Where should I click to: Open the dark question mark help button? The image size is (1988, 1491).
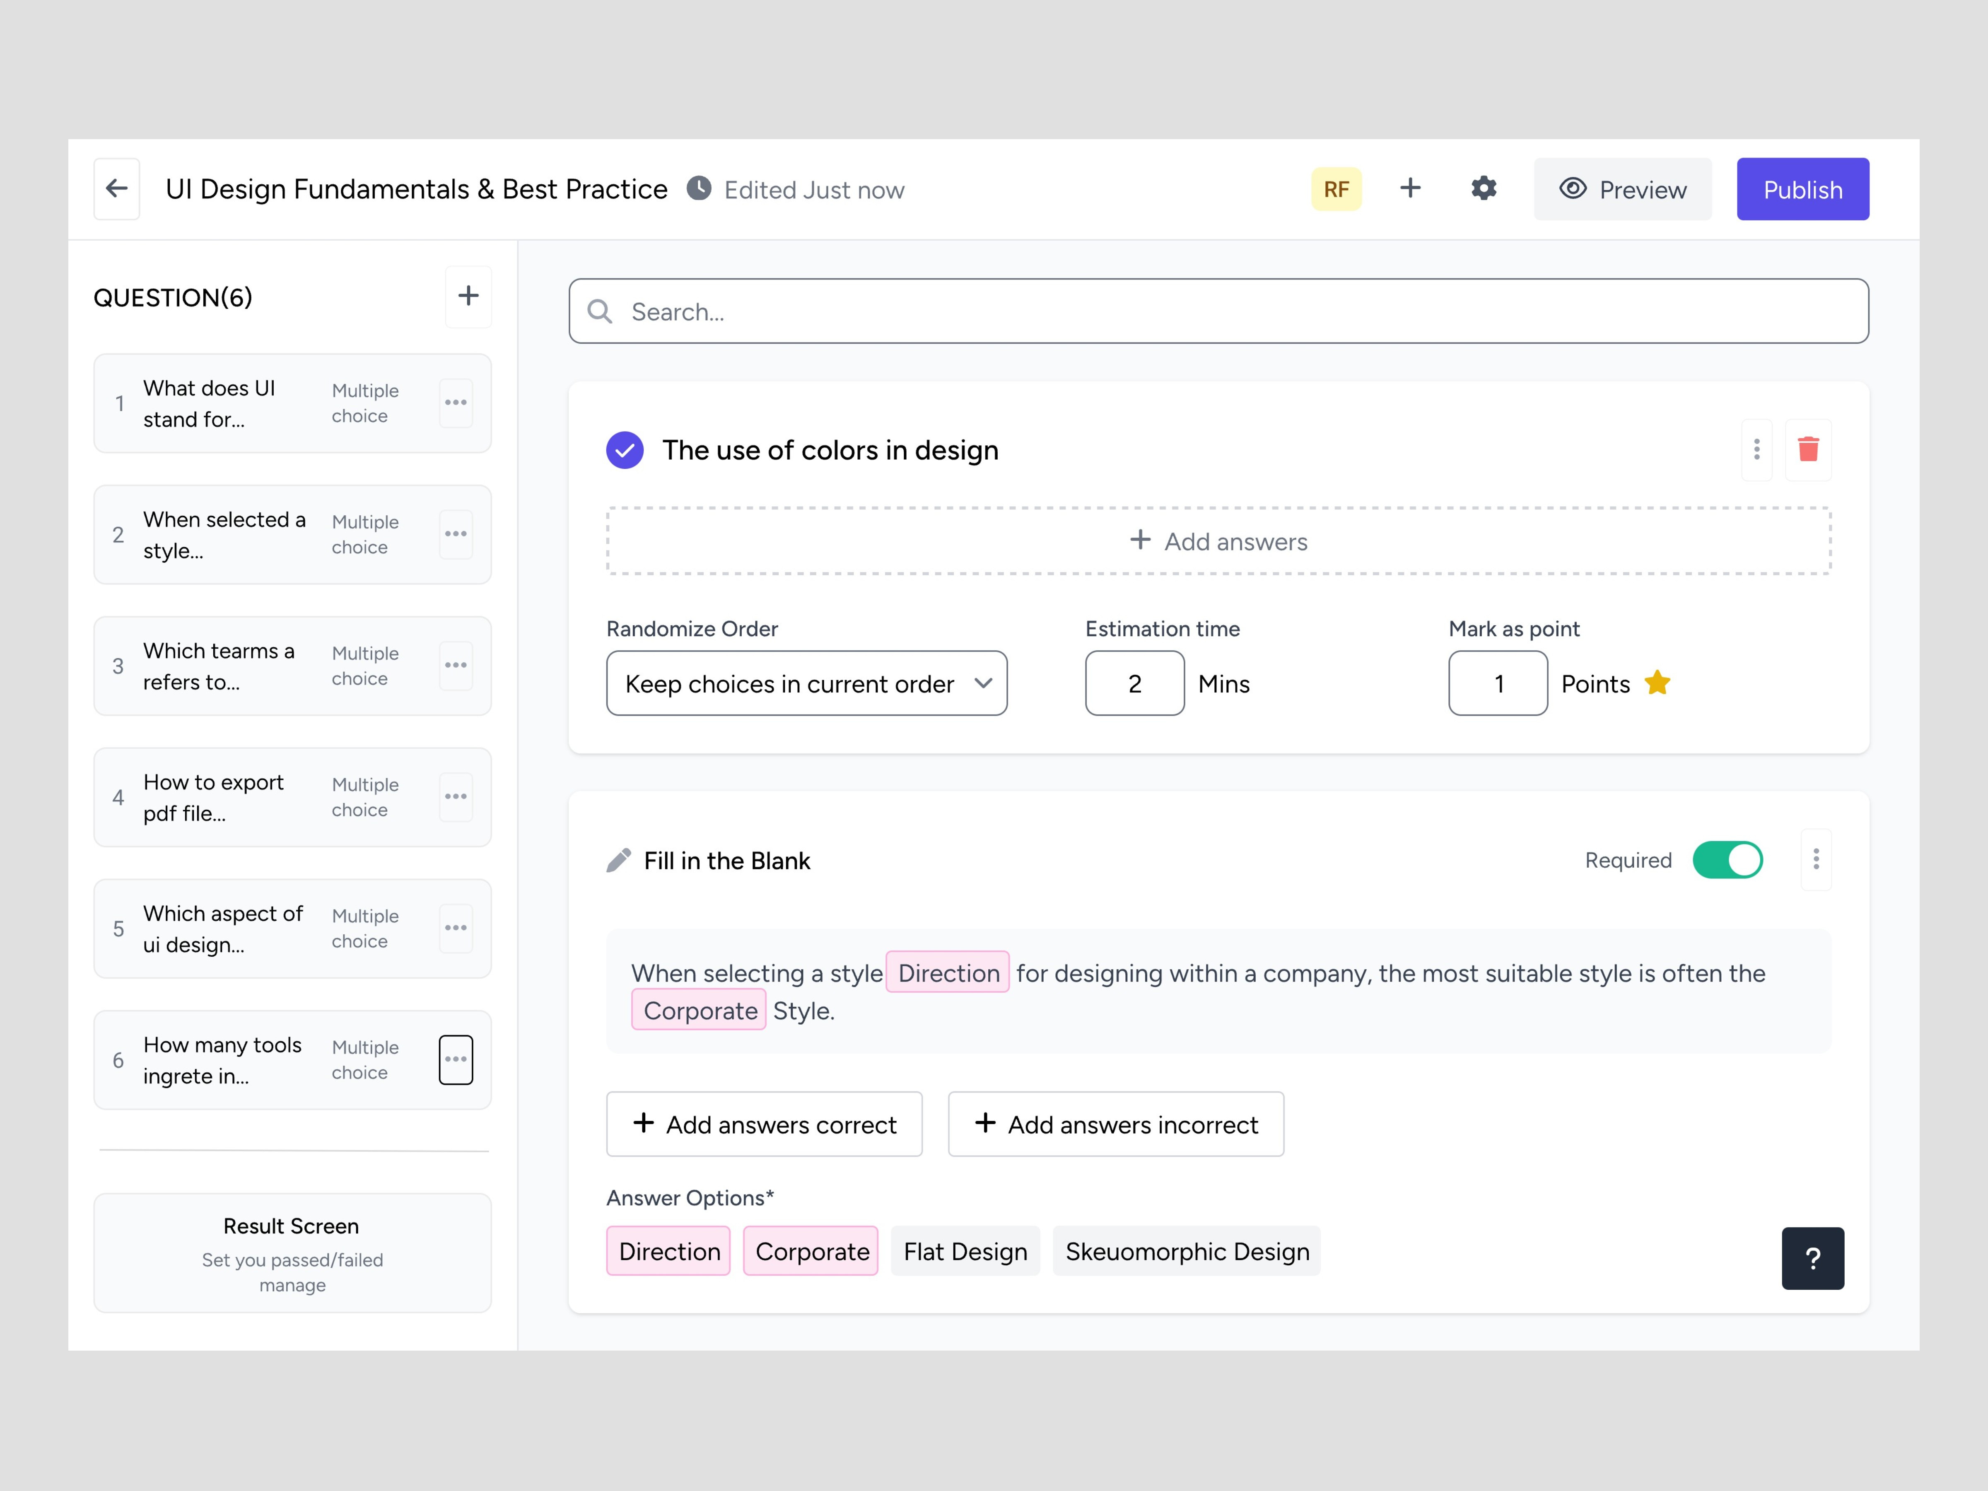pyautogui.click(x=1813, y=1258)
